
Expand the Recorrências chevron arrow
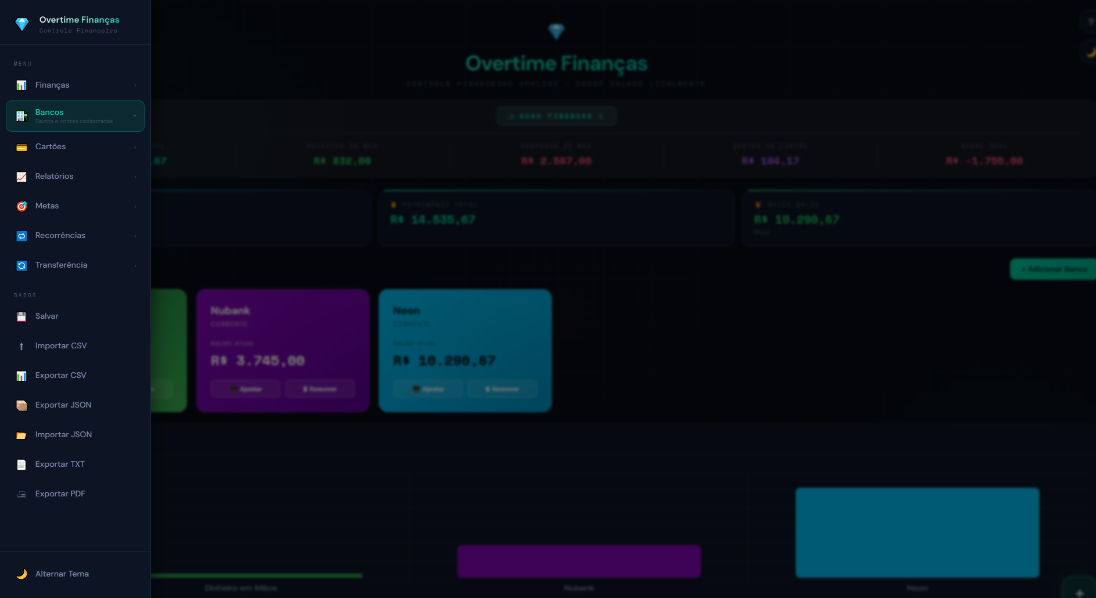click(x=135, y=236)
